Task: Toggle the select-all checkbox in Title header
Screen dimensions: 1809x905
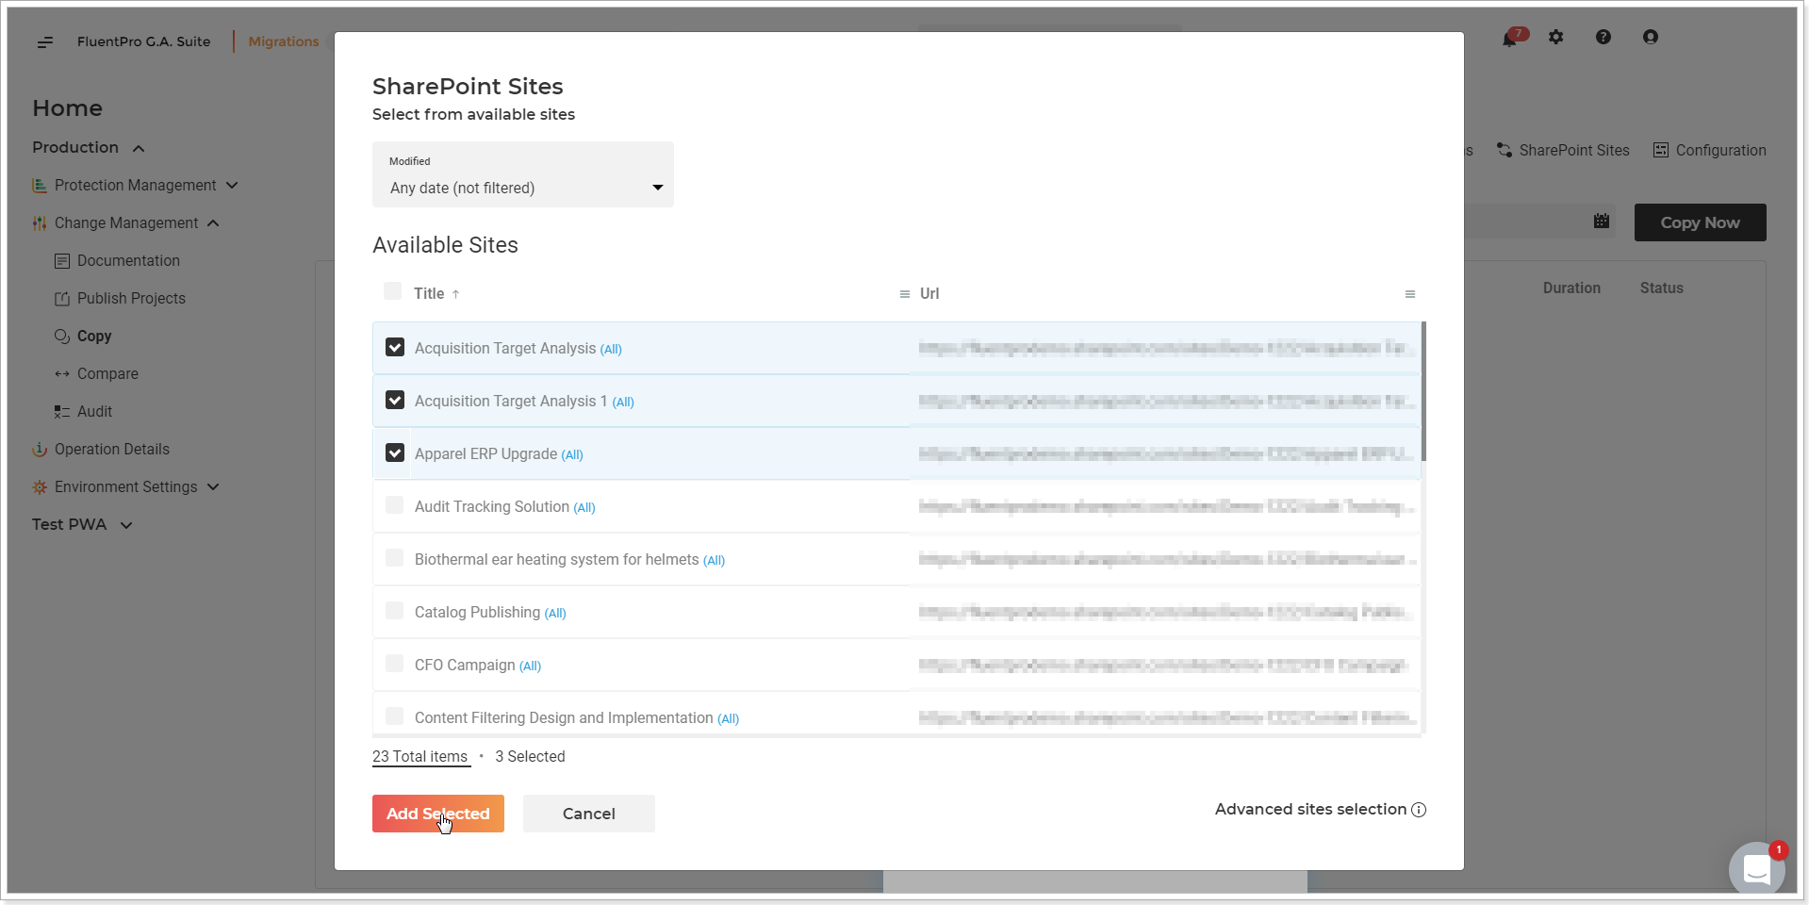Action: click(393, 291)
